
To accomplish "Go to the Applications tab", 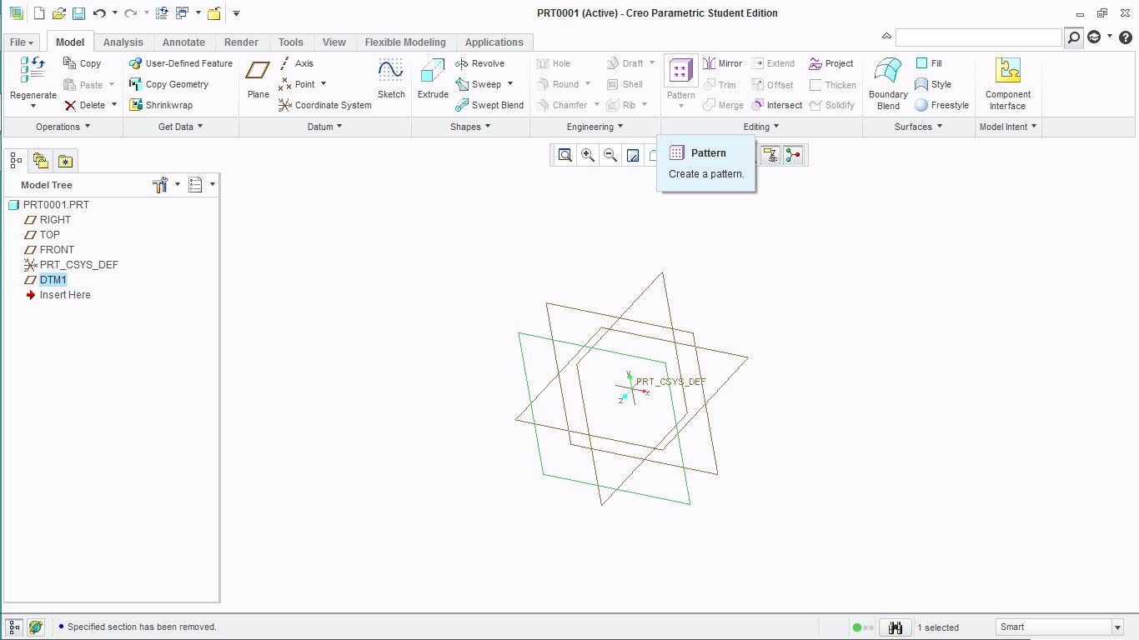I will click(494, 42).
